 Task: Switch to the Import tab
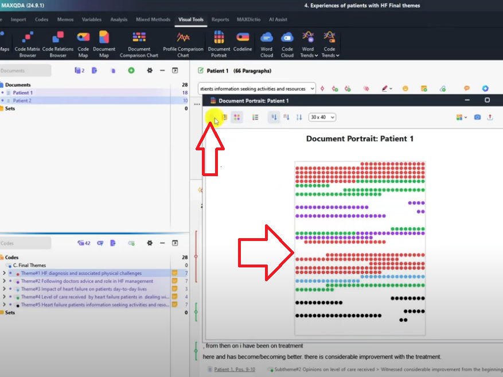point(18,20)
